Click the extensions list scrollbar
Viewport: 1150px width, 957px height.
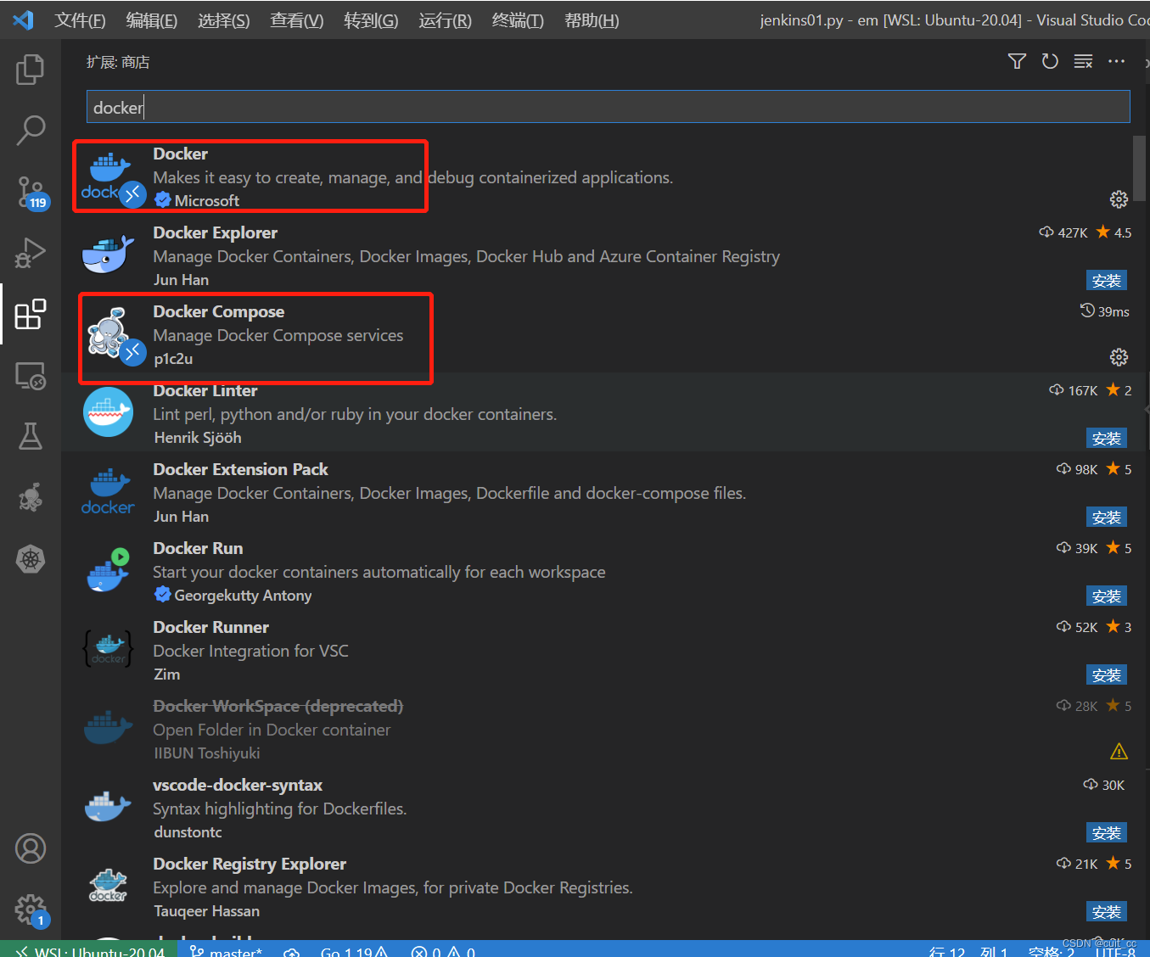(x=1139, y=168)
